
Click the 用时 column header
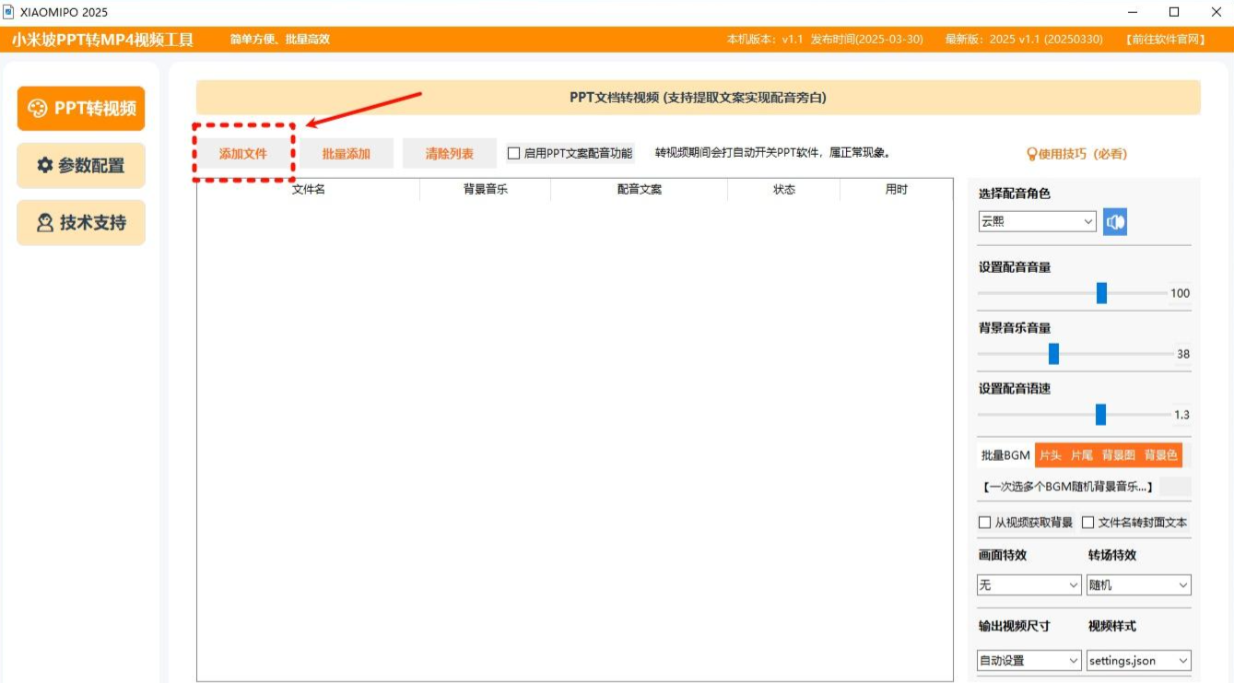click(x=897, y=189)
